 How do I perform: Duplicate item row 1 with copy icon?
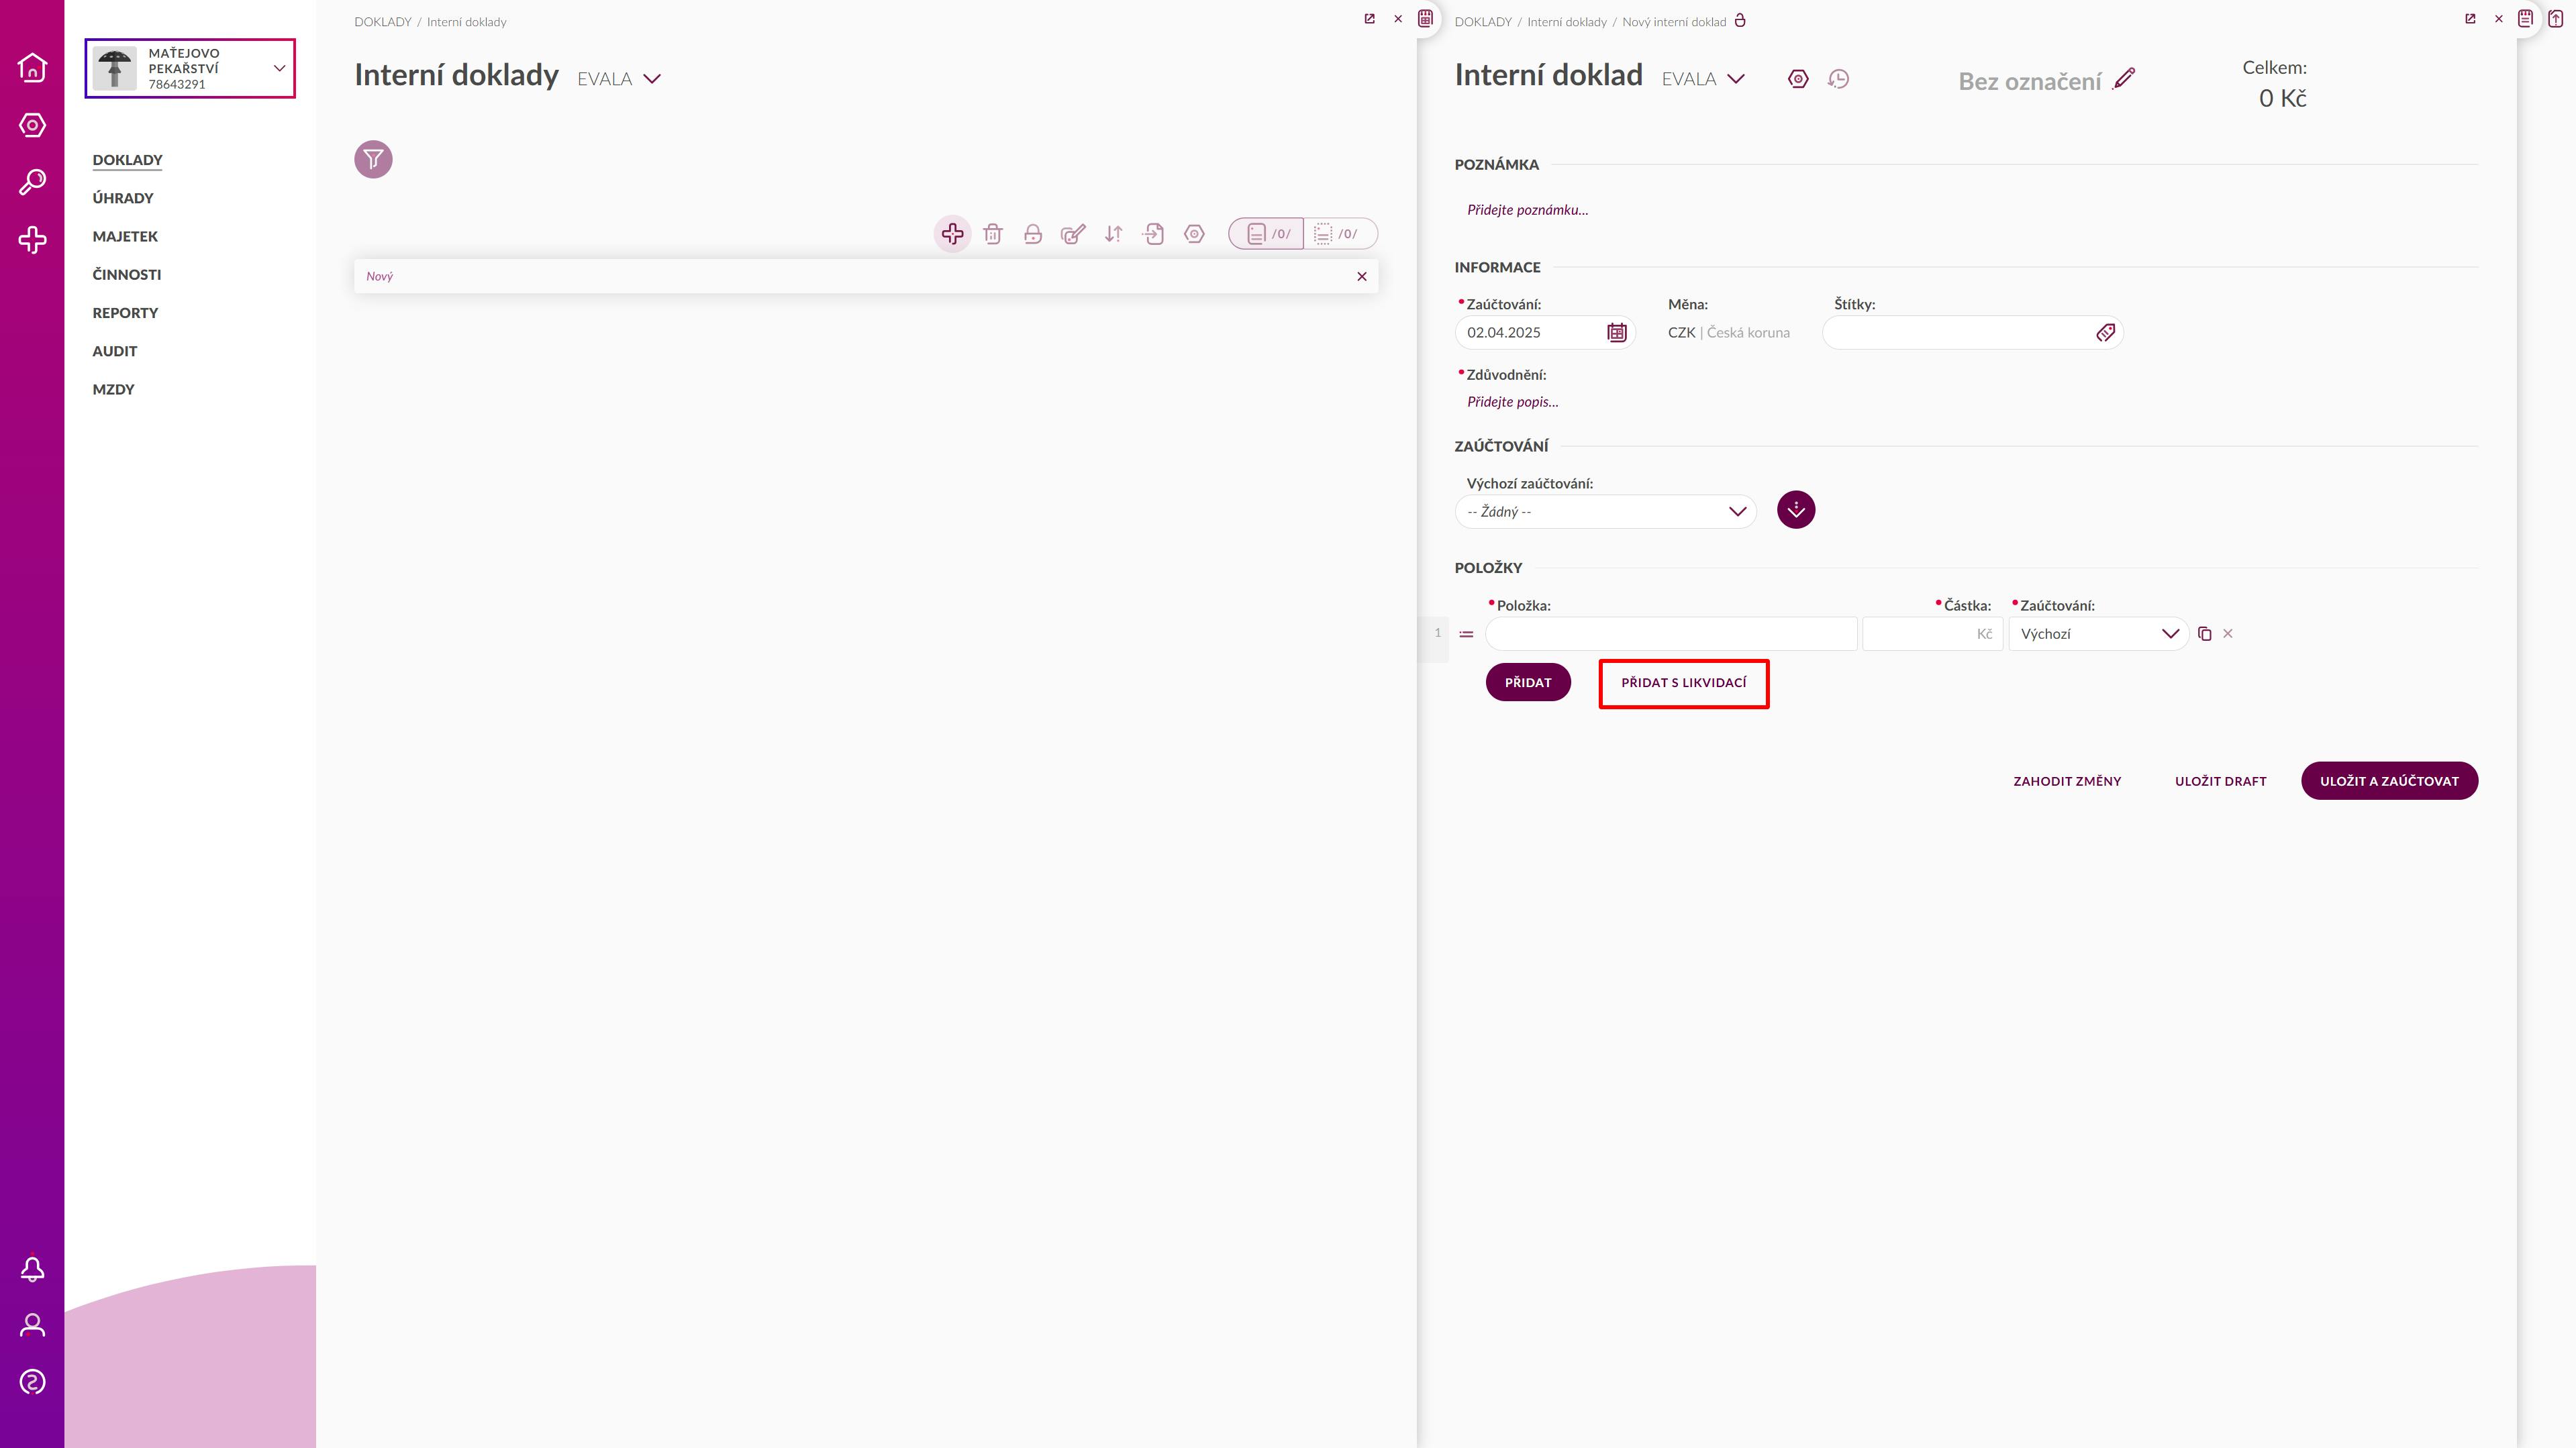(x=2205, y=634)
